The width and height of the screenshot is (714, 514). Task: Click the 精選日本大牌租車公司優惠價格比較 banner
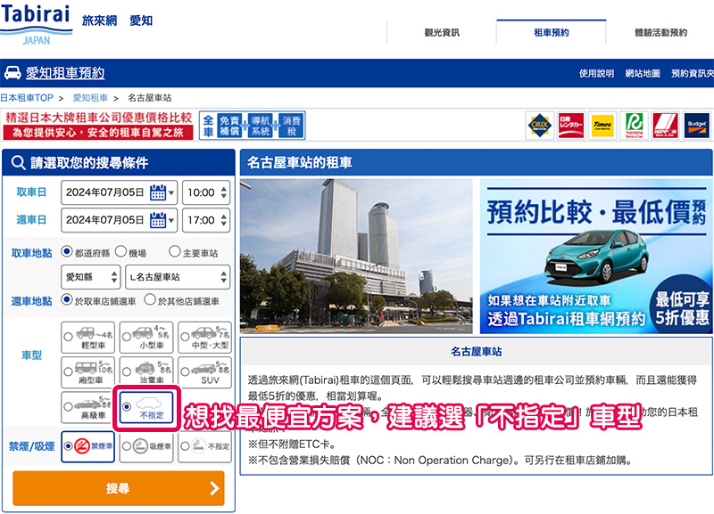pyautogui.click(x=98, y=125)
